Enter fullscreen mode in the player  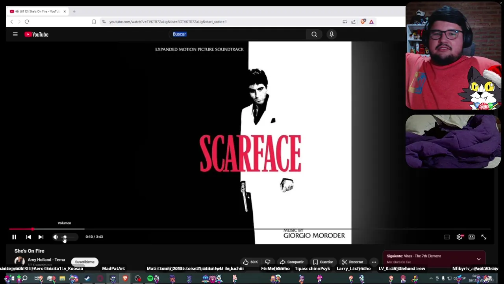[484, 237]
